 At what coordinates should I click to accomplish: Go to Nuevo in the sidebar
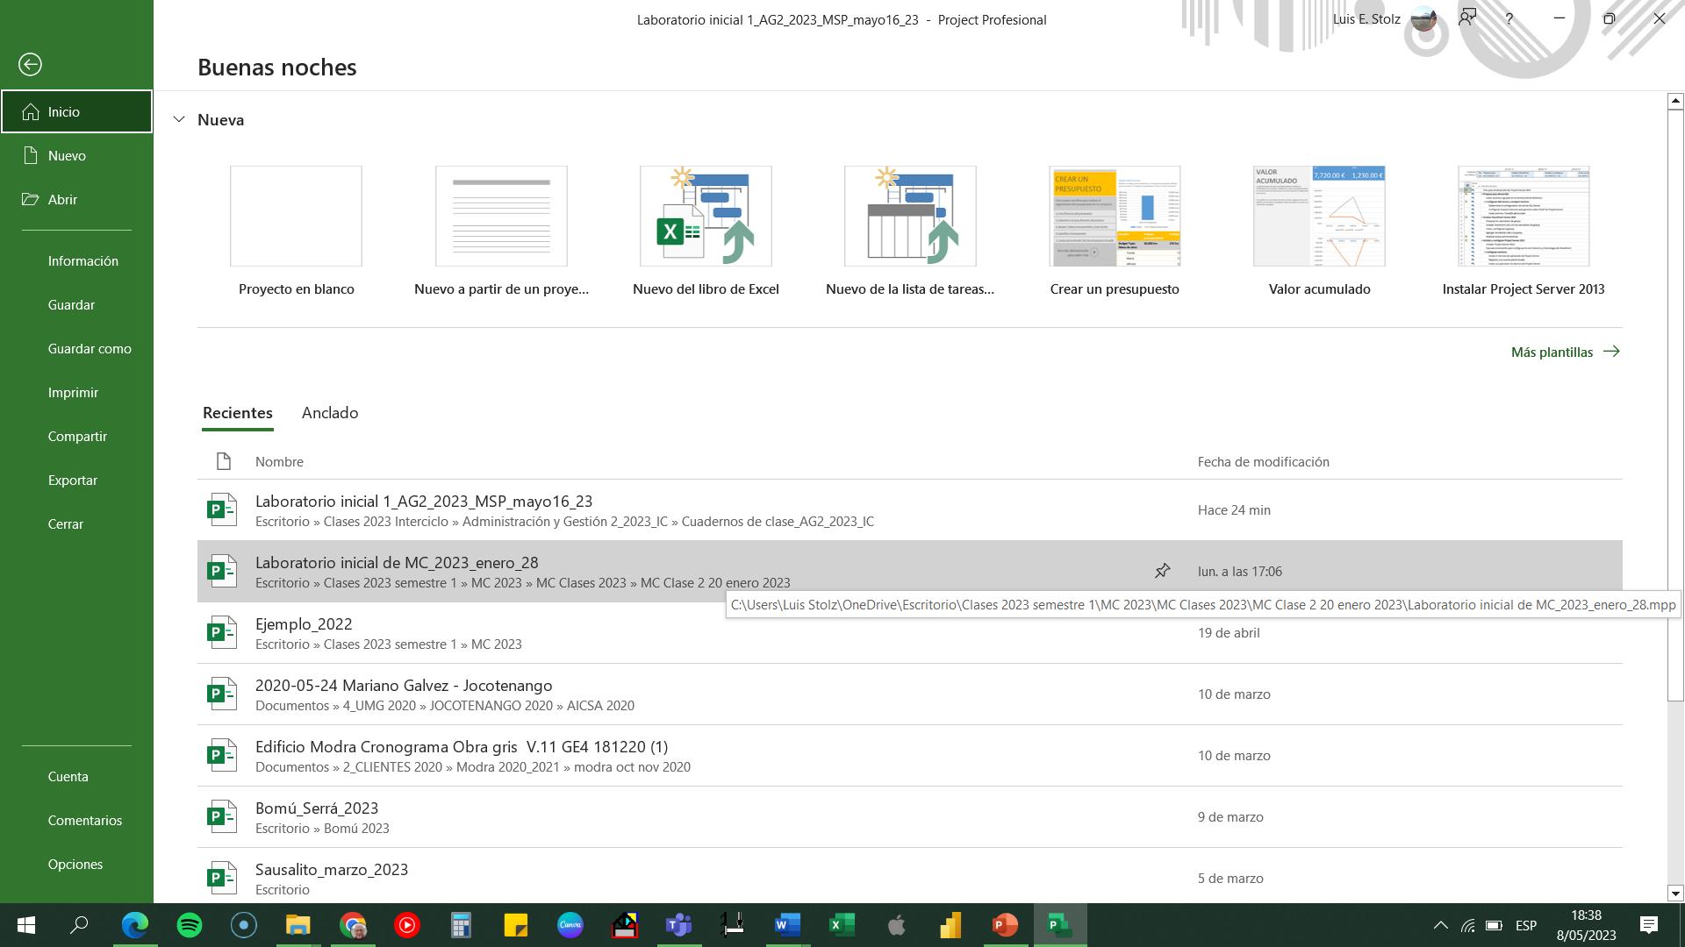pyautogui.click(x=67, y=155)
